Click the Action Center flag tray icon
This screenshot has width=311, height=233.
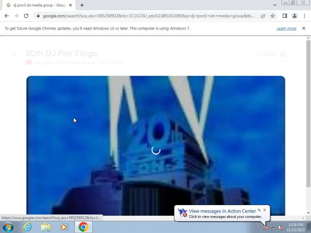click(x=265, y=228)
